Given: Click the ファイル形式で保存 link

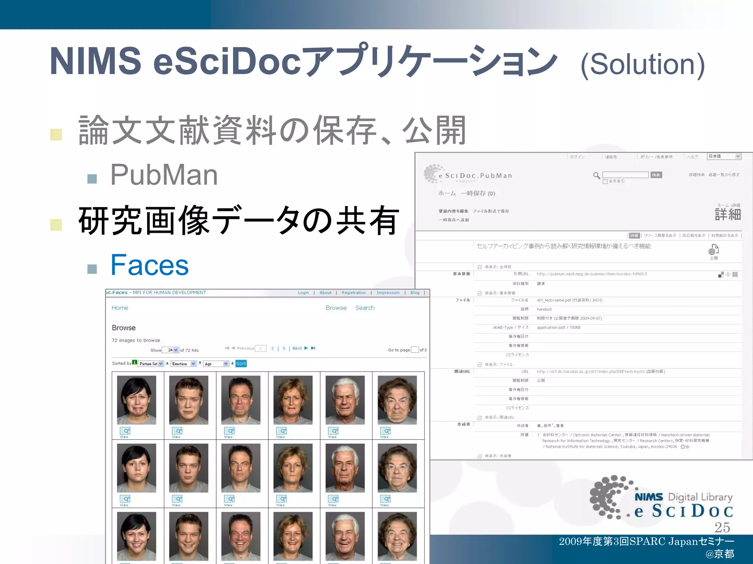Looking at the screenshot, I should 491,211.
